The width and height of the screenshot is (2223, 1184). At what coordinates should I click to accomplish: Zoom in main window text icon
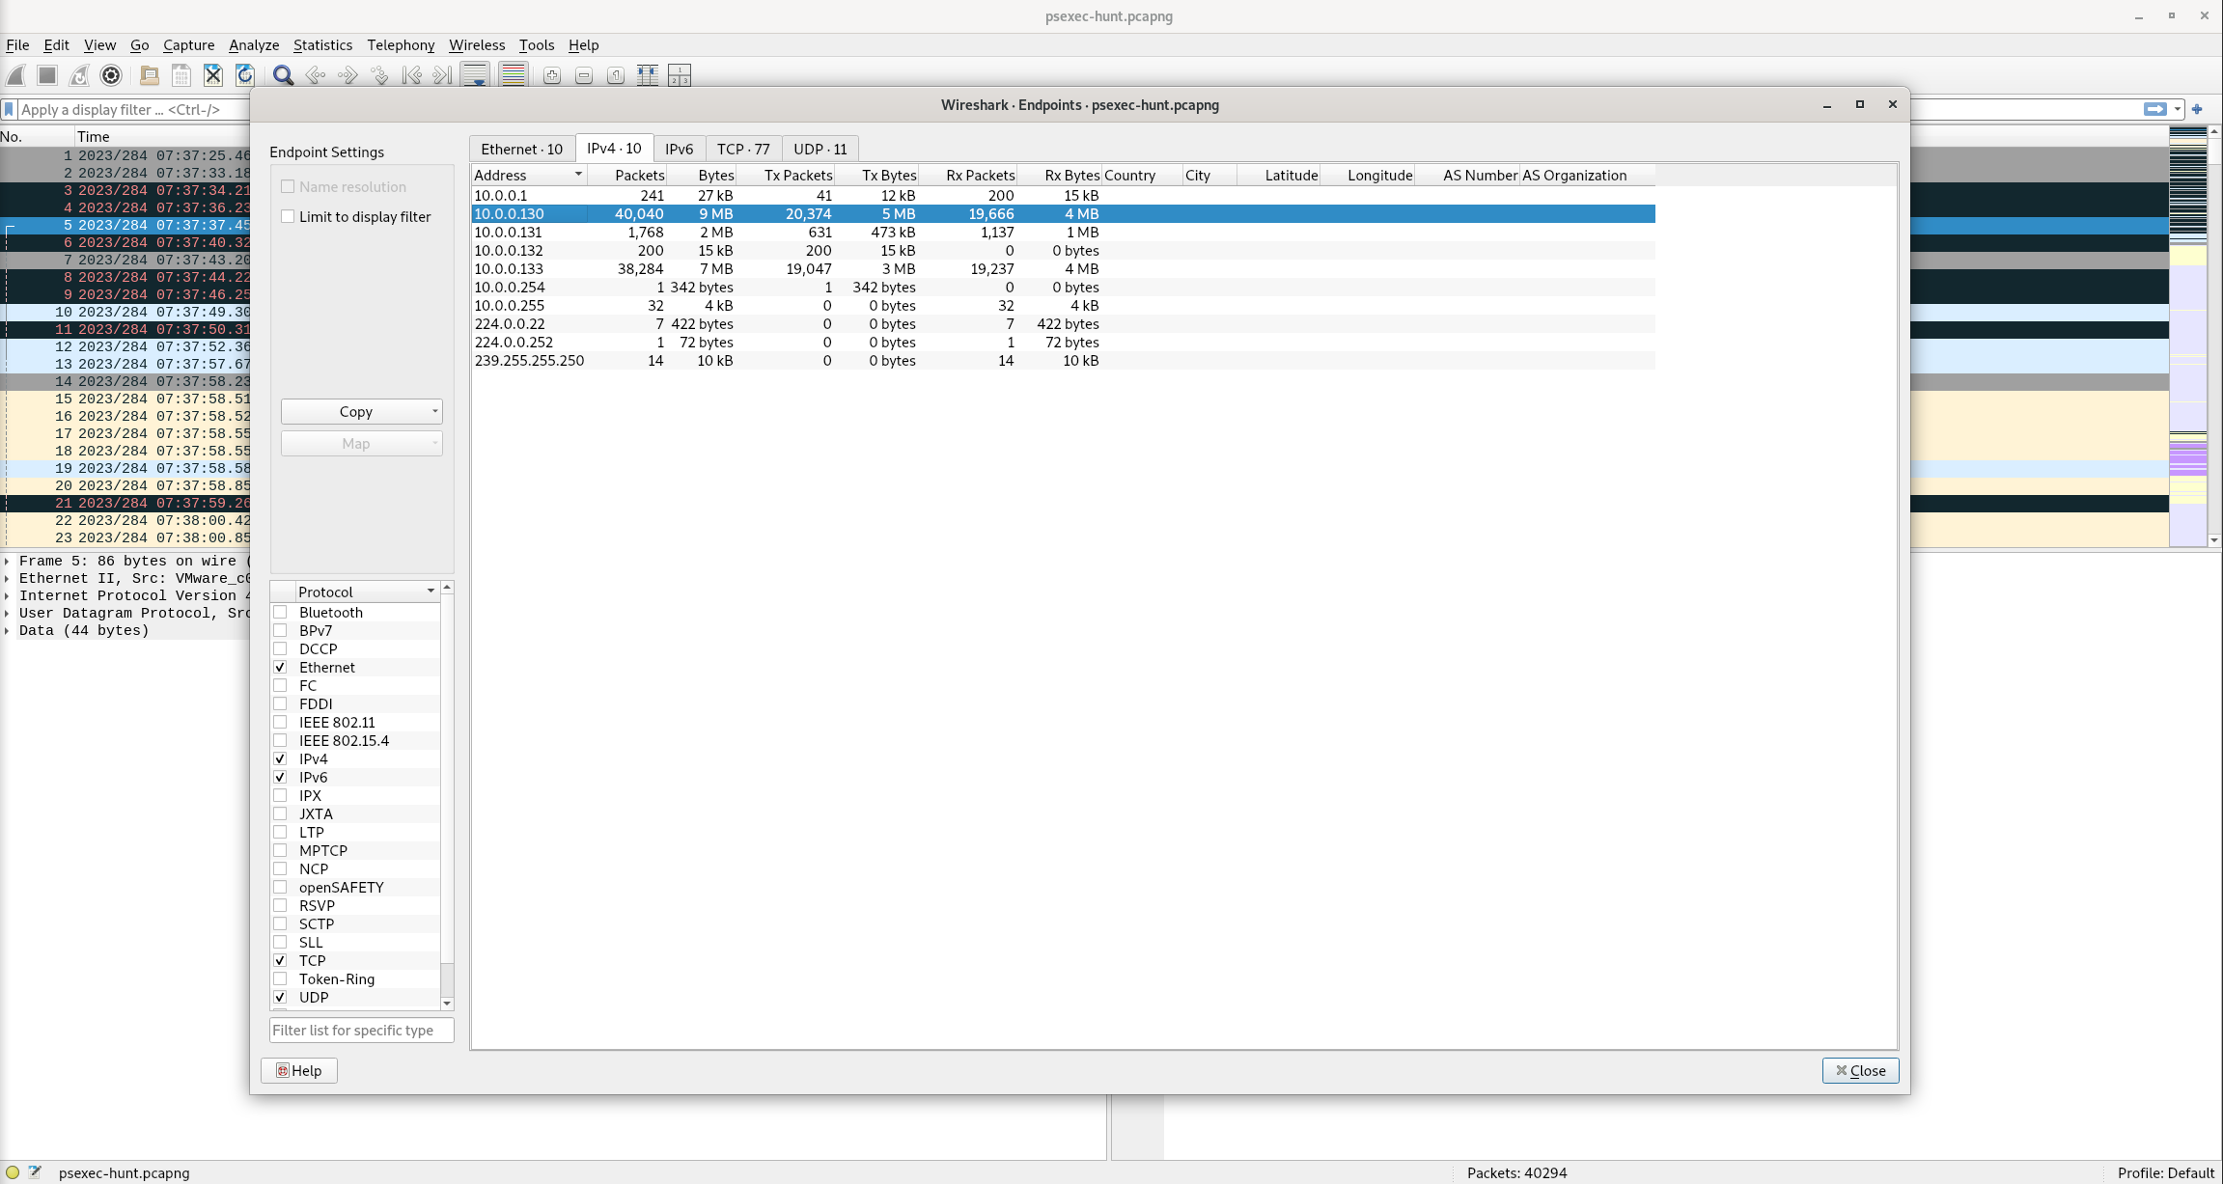tap(552, 75)
